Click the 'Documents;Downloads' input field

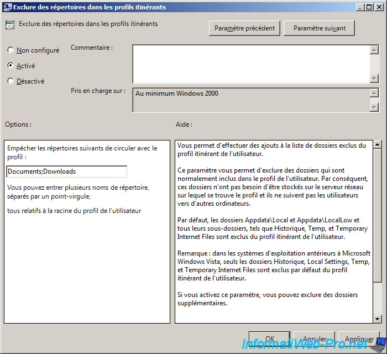pyautogui.click(x=66, y=171)
